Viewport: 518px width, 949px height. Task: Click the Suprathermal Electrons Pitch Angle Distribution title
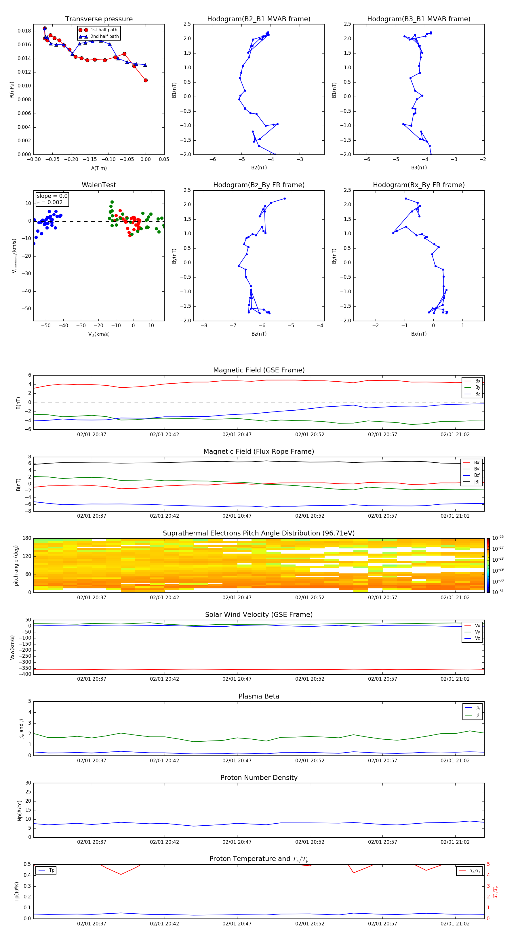(x=259, y=533)
